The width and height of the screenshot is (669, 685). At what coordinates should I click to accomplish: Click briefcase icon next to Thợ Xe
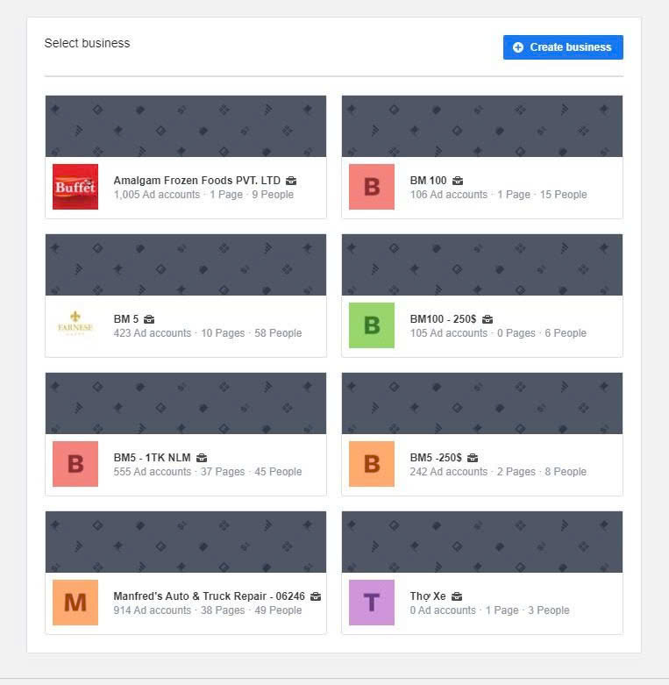pos(456,596)
